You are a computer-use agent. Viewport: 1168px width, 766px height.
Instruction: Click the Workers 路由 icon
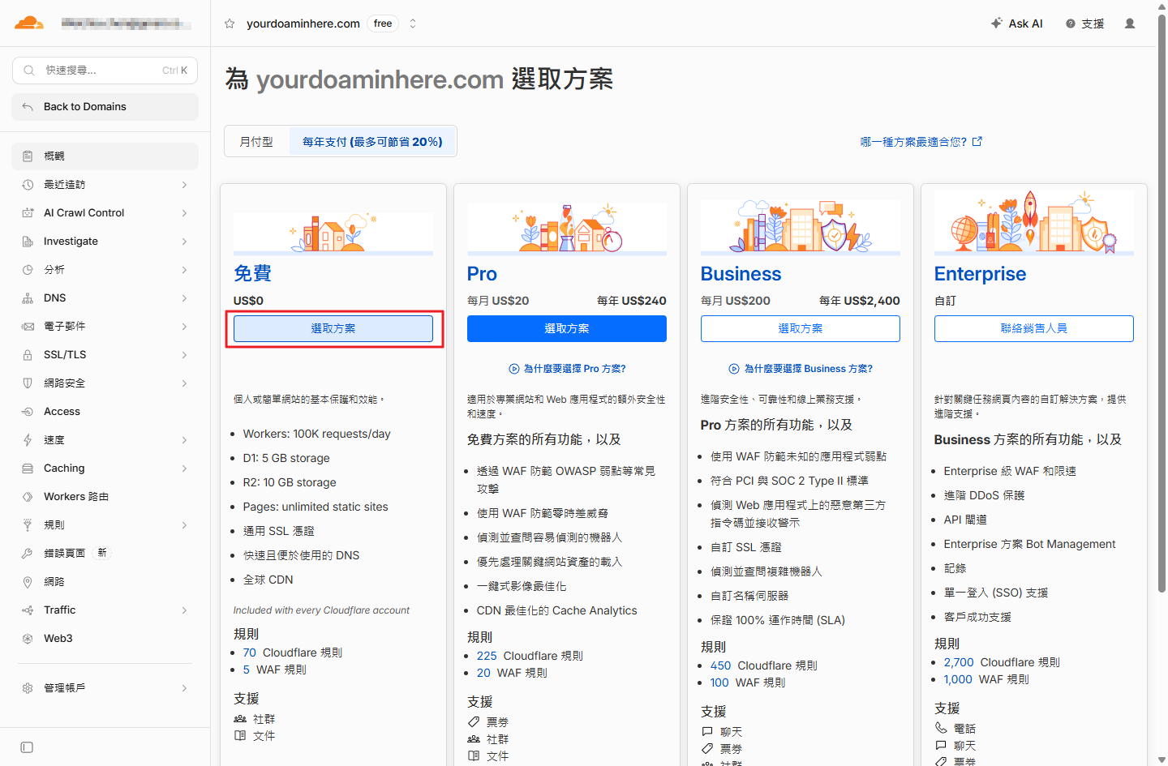point(28,497)
